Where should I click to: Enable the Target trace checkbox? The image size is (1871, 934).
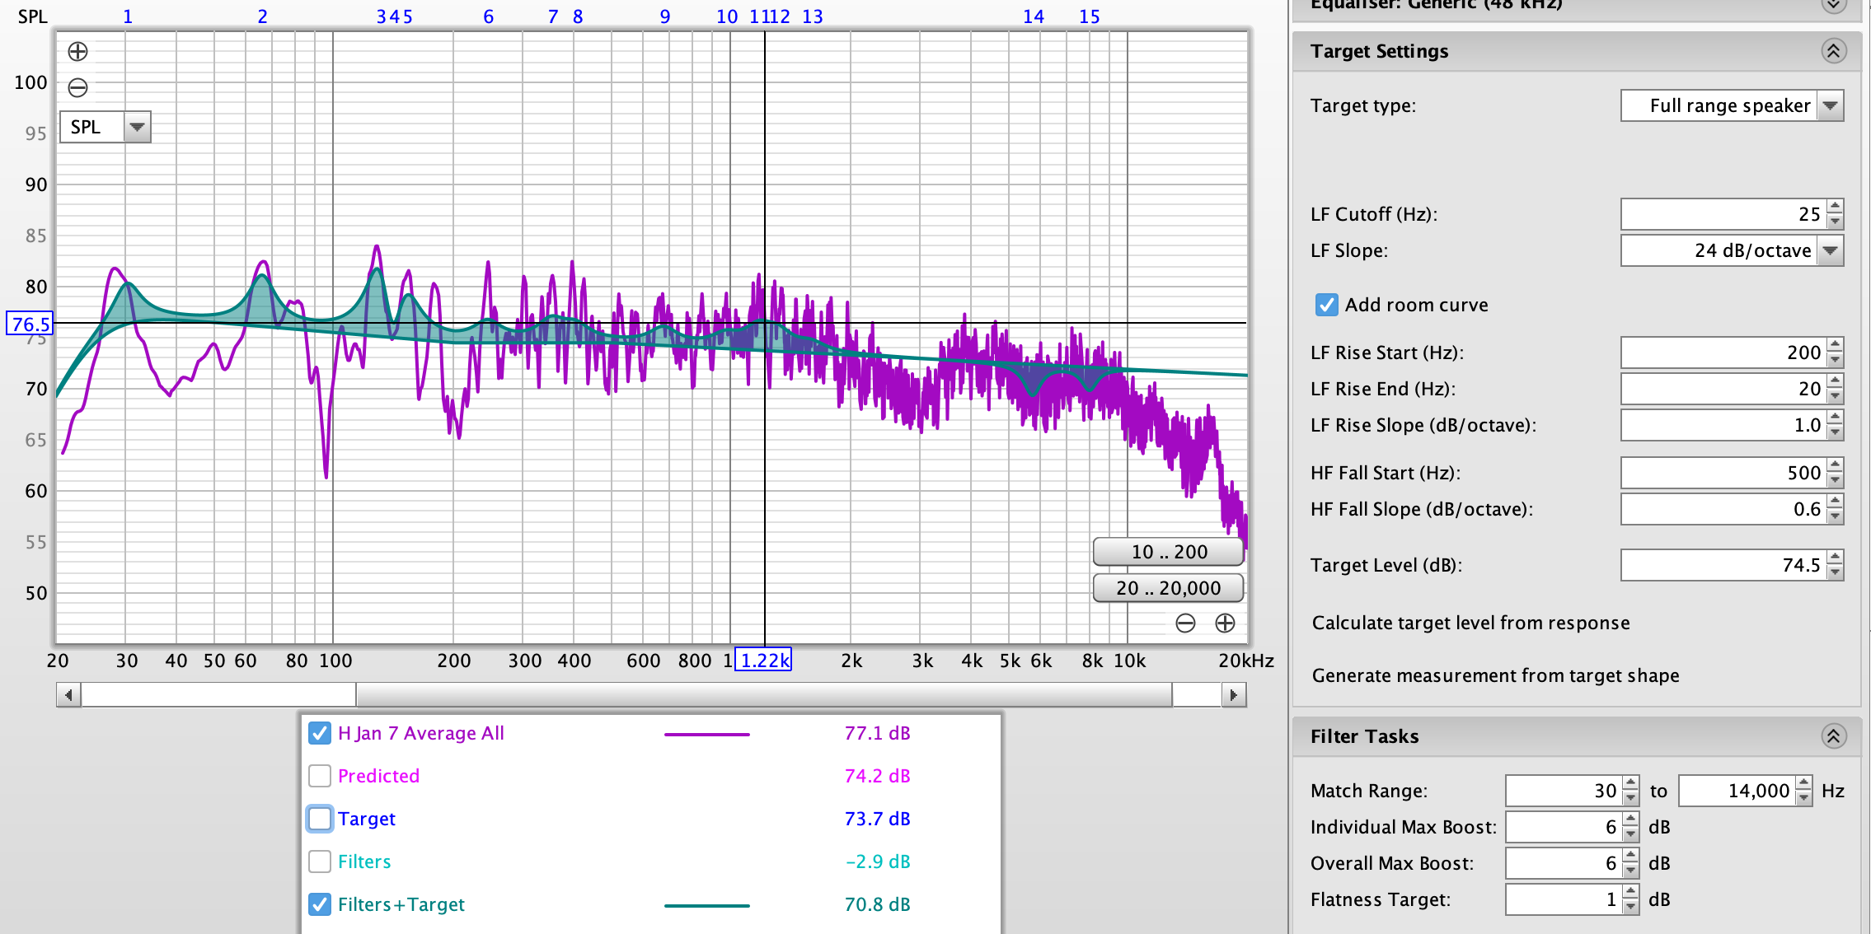point(320,819)
